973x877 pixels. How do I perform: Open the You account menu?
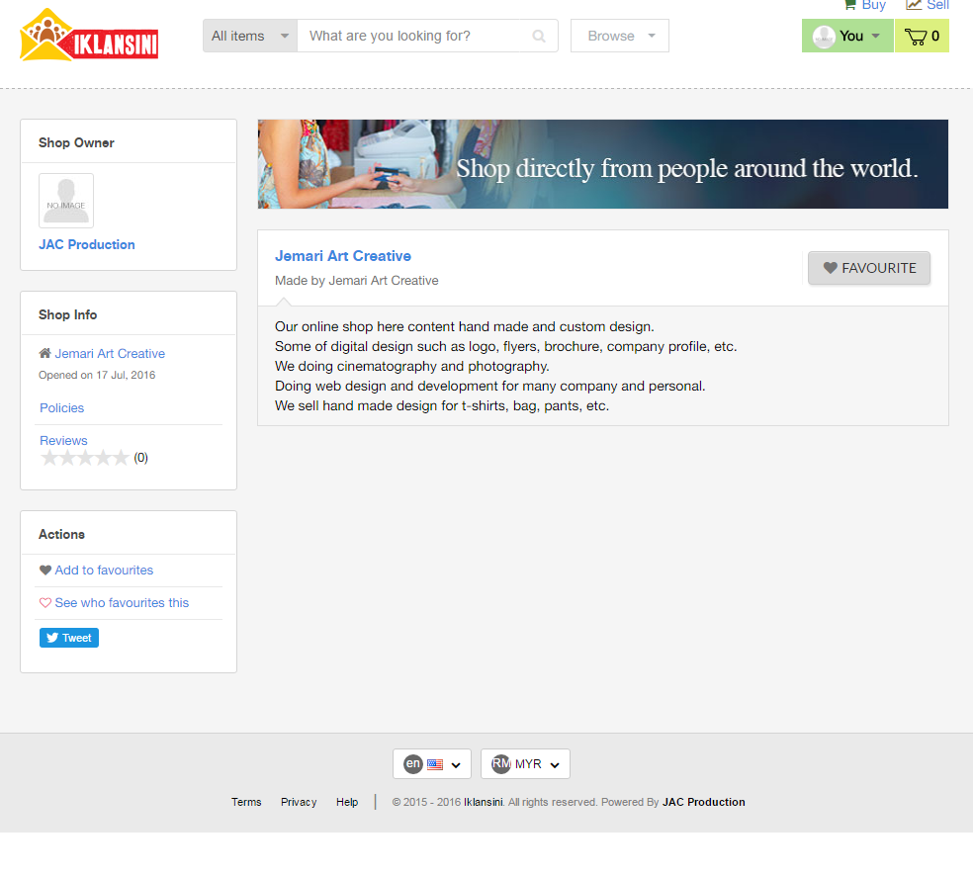click(x=847, y=36)
